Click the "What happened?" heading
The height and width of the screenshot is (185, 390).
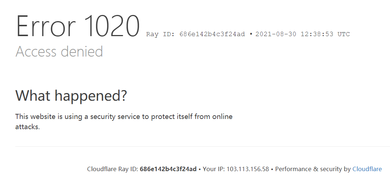(71, 96)
